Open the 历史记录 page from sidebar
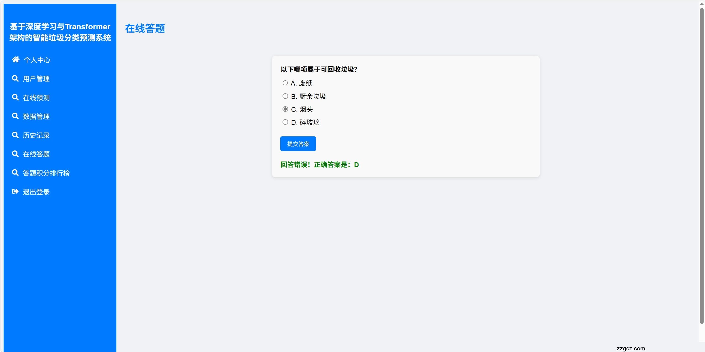Viewport: 705px width, 352px height. [x=36, y=135]
